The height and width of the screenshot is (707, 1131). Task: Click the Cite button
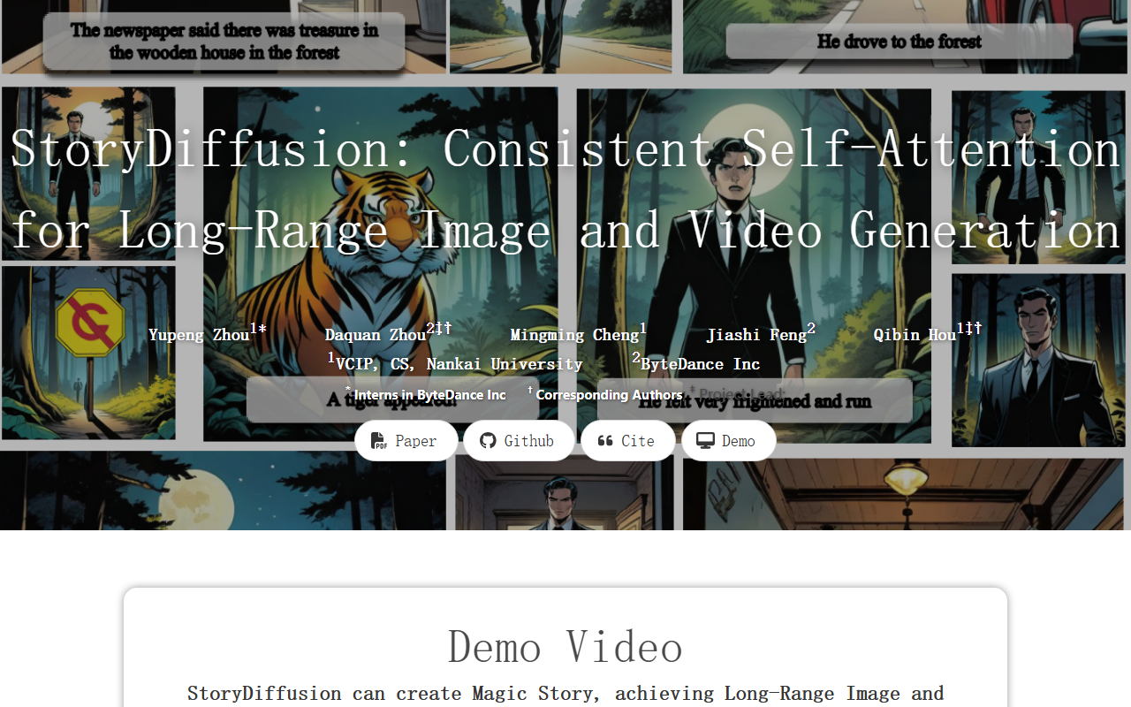[628, 441]
